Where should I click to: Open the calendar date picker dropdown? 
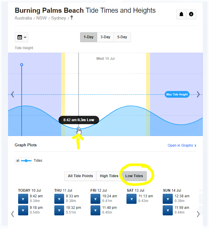coord(21,37)
